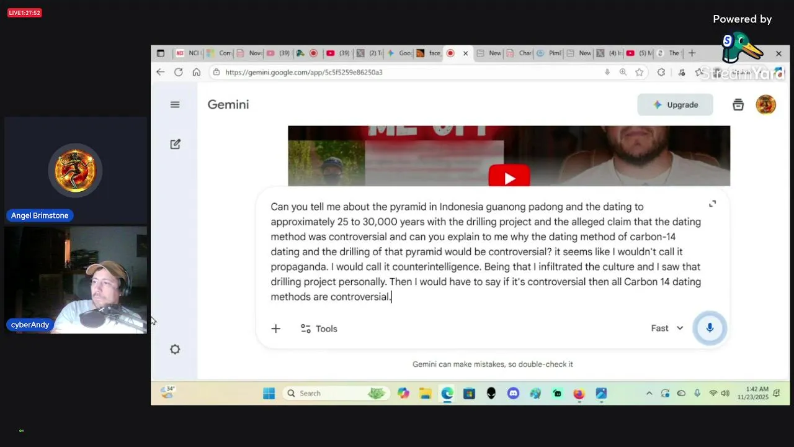The height and width of the screenshot is (447, 794).
Task: Open a new browser tab
Action: point(692,53)
